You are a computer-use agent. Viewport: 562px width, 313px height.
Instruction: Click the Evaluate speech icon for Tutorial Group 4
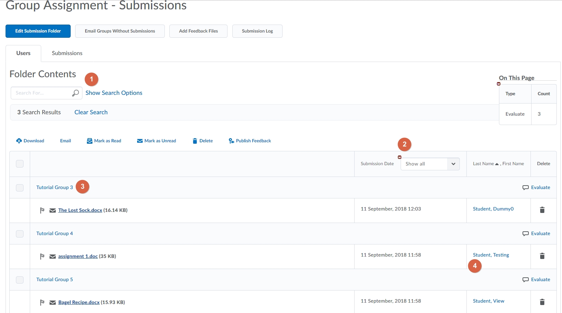coord(526,233)
